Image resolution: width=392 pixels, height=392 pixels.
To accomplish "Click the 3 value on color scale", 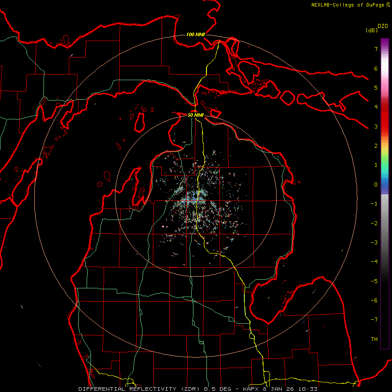I will [376, 126].
